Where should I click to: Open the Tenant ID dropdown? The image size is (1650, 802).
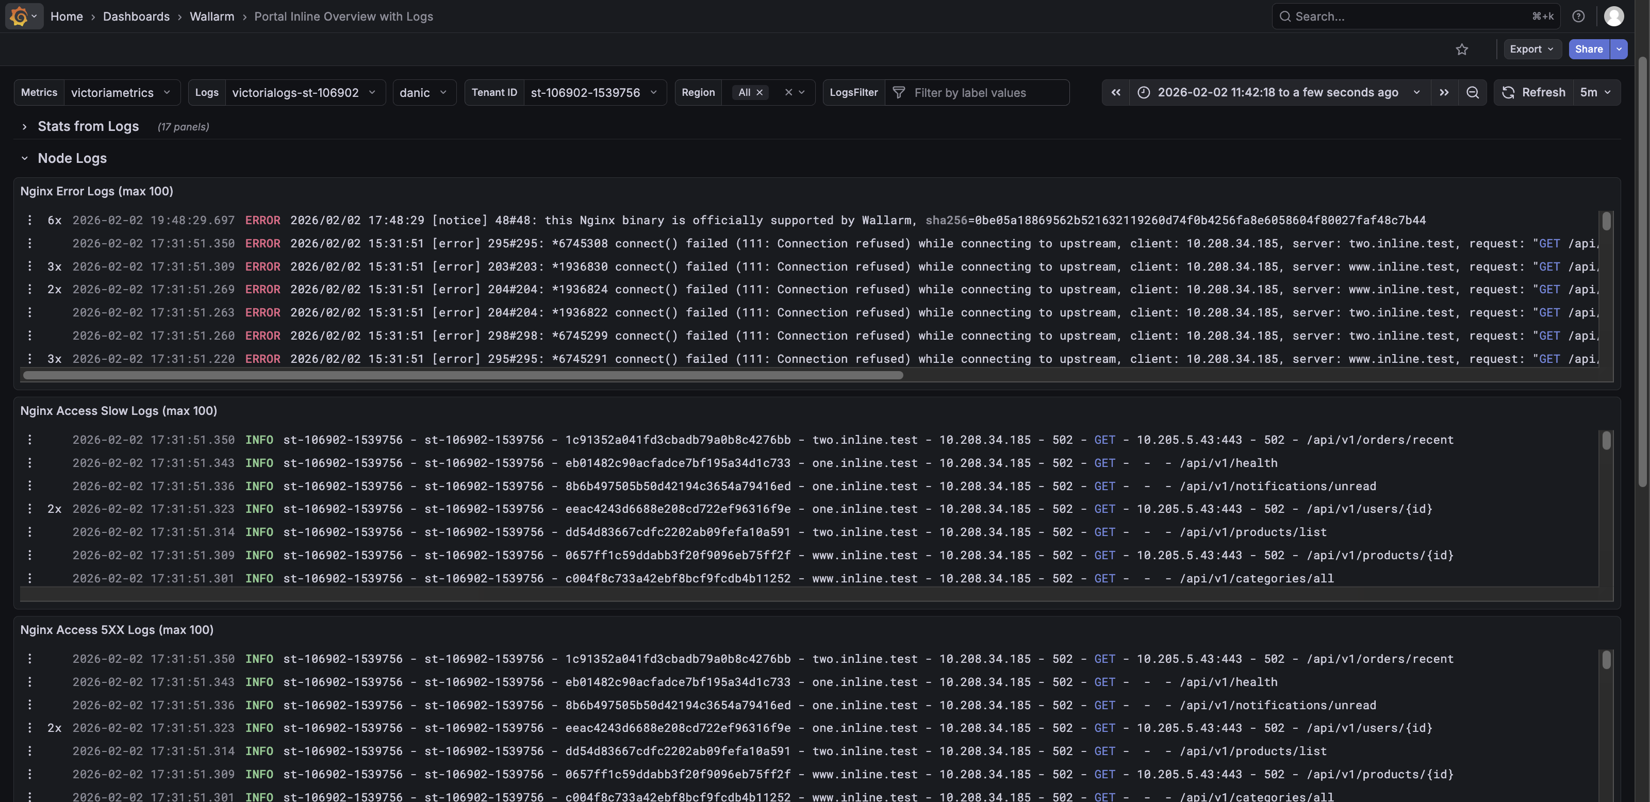coord(593,92)
